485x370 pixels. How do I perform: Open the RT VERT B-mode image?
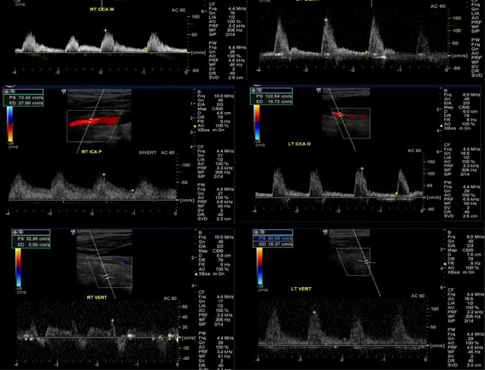tap(104, 260)
